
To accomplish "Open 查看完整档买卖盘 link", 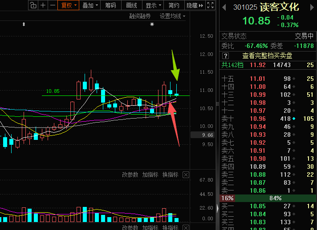I will point(267,56).
